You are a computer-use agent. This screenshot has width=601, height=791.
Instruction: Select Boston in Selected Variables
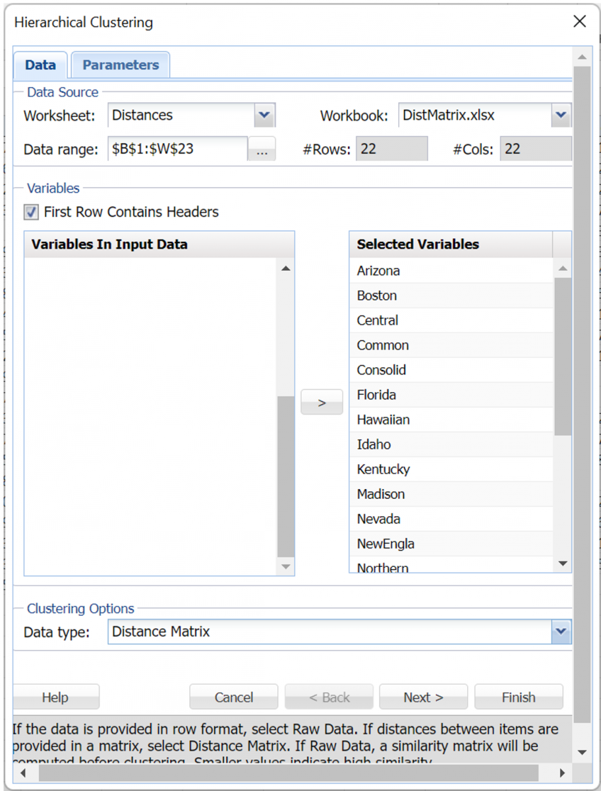pyautogui.click(x=428, y=295)
